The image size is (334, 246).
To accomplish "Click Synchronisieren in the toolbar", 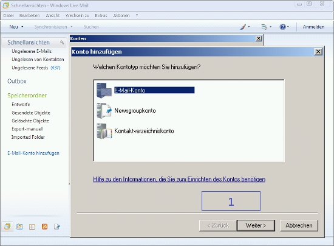I will (50, 27).
